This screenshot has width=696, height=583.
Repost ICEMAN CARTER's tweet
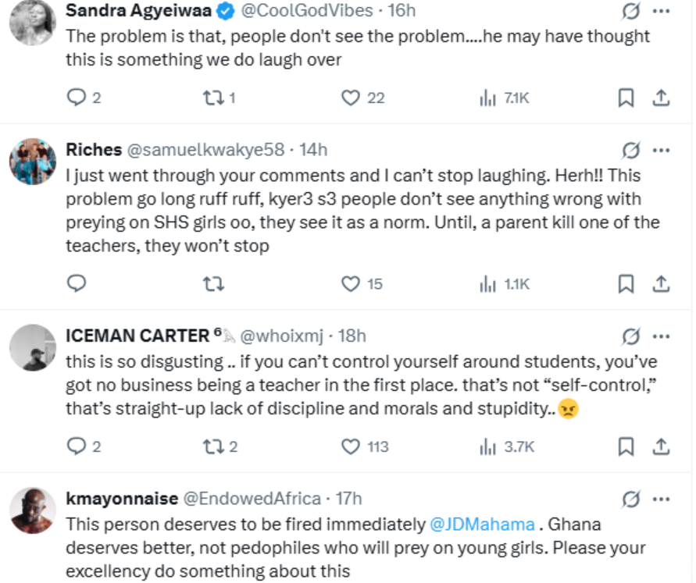coord(213,446)
